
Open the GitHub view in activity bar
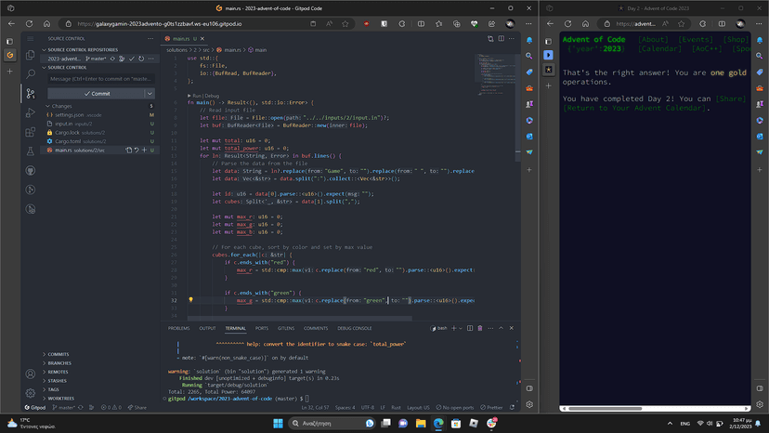coord(31,171)
